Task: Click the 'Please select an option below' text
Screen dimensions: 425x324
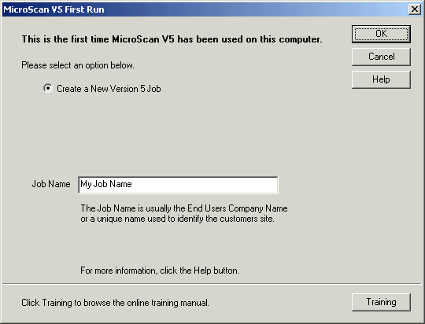Action: [78, 65]
